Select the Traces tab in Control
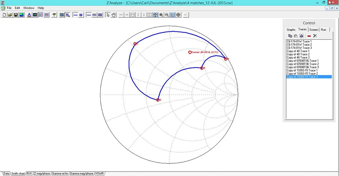The height and width of the screenshot is (176, 339). coord(302,29)
